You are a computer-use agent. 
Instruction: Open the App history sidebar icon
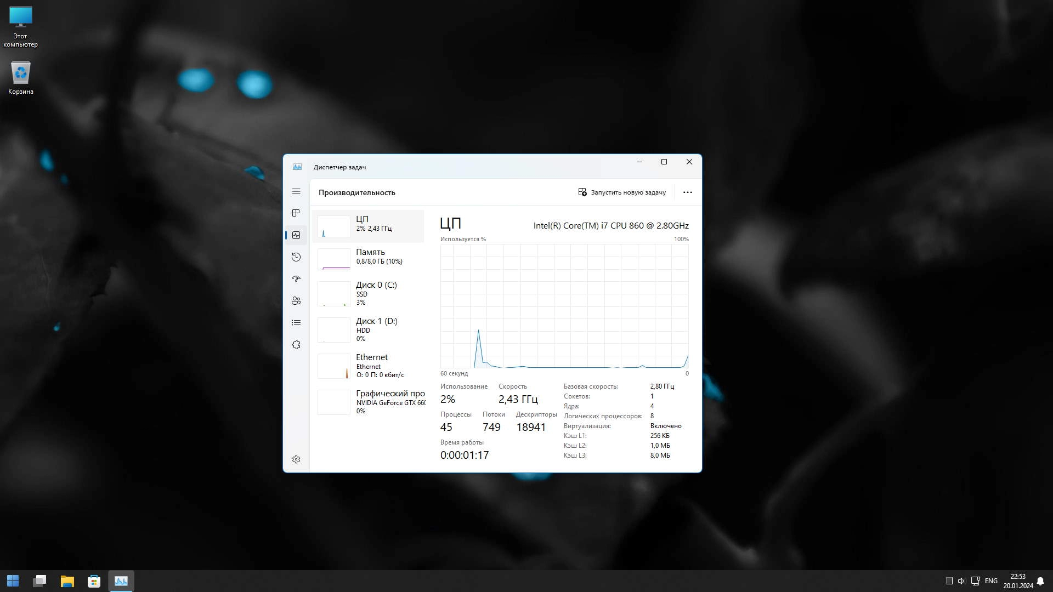point(296,257)
